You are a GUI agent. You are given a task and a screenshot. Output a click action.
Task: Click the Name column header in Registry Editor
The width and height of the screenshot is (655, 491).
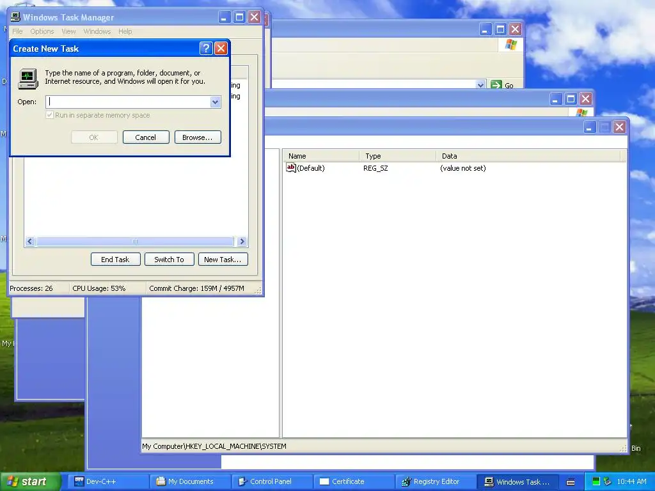point(321,156)
